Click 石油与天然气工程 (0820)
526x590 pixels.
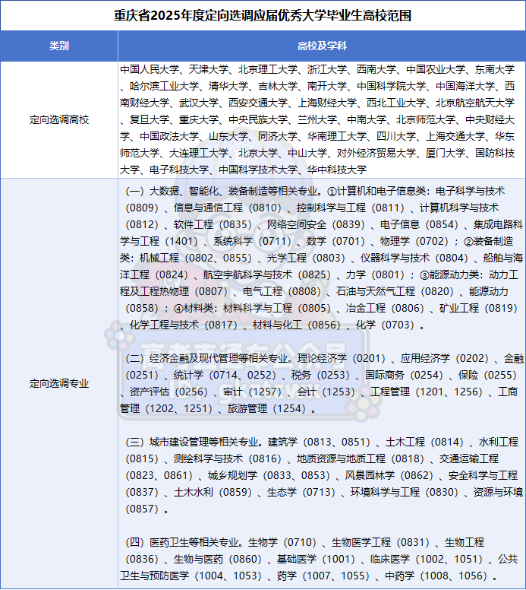395,291
